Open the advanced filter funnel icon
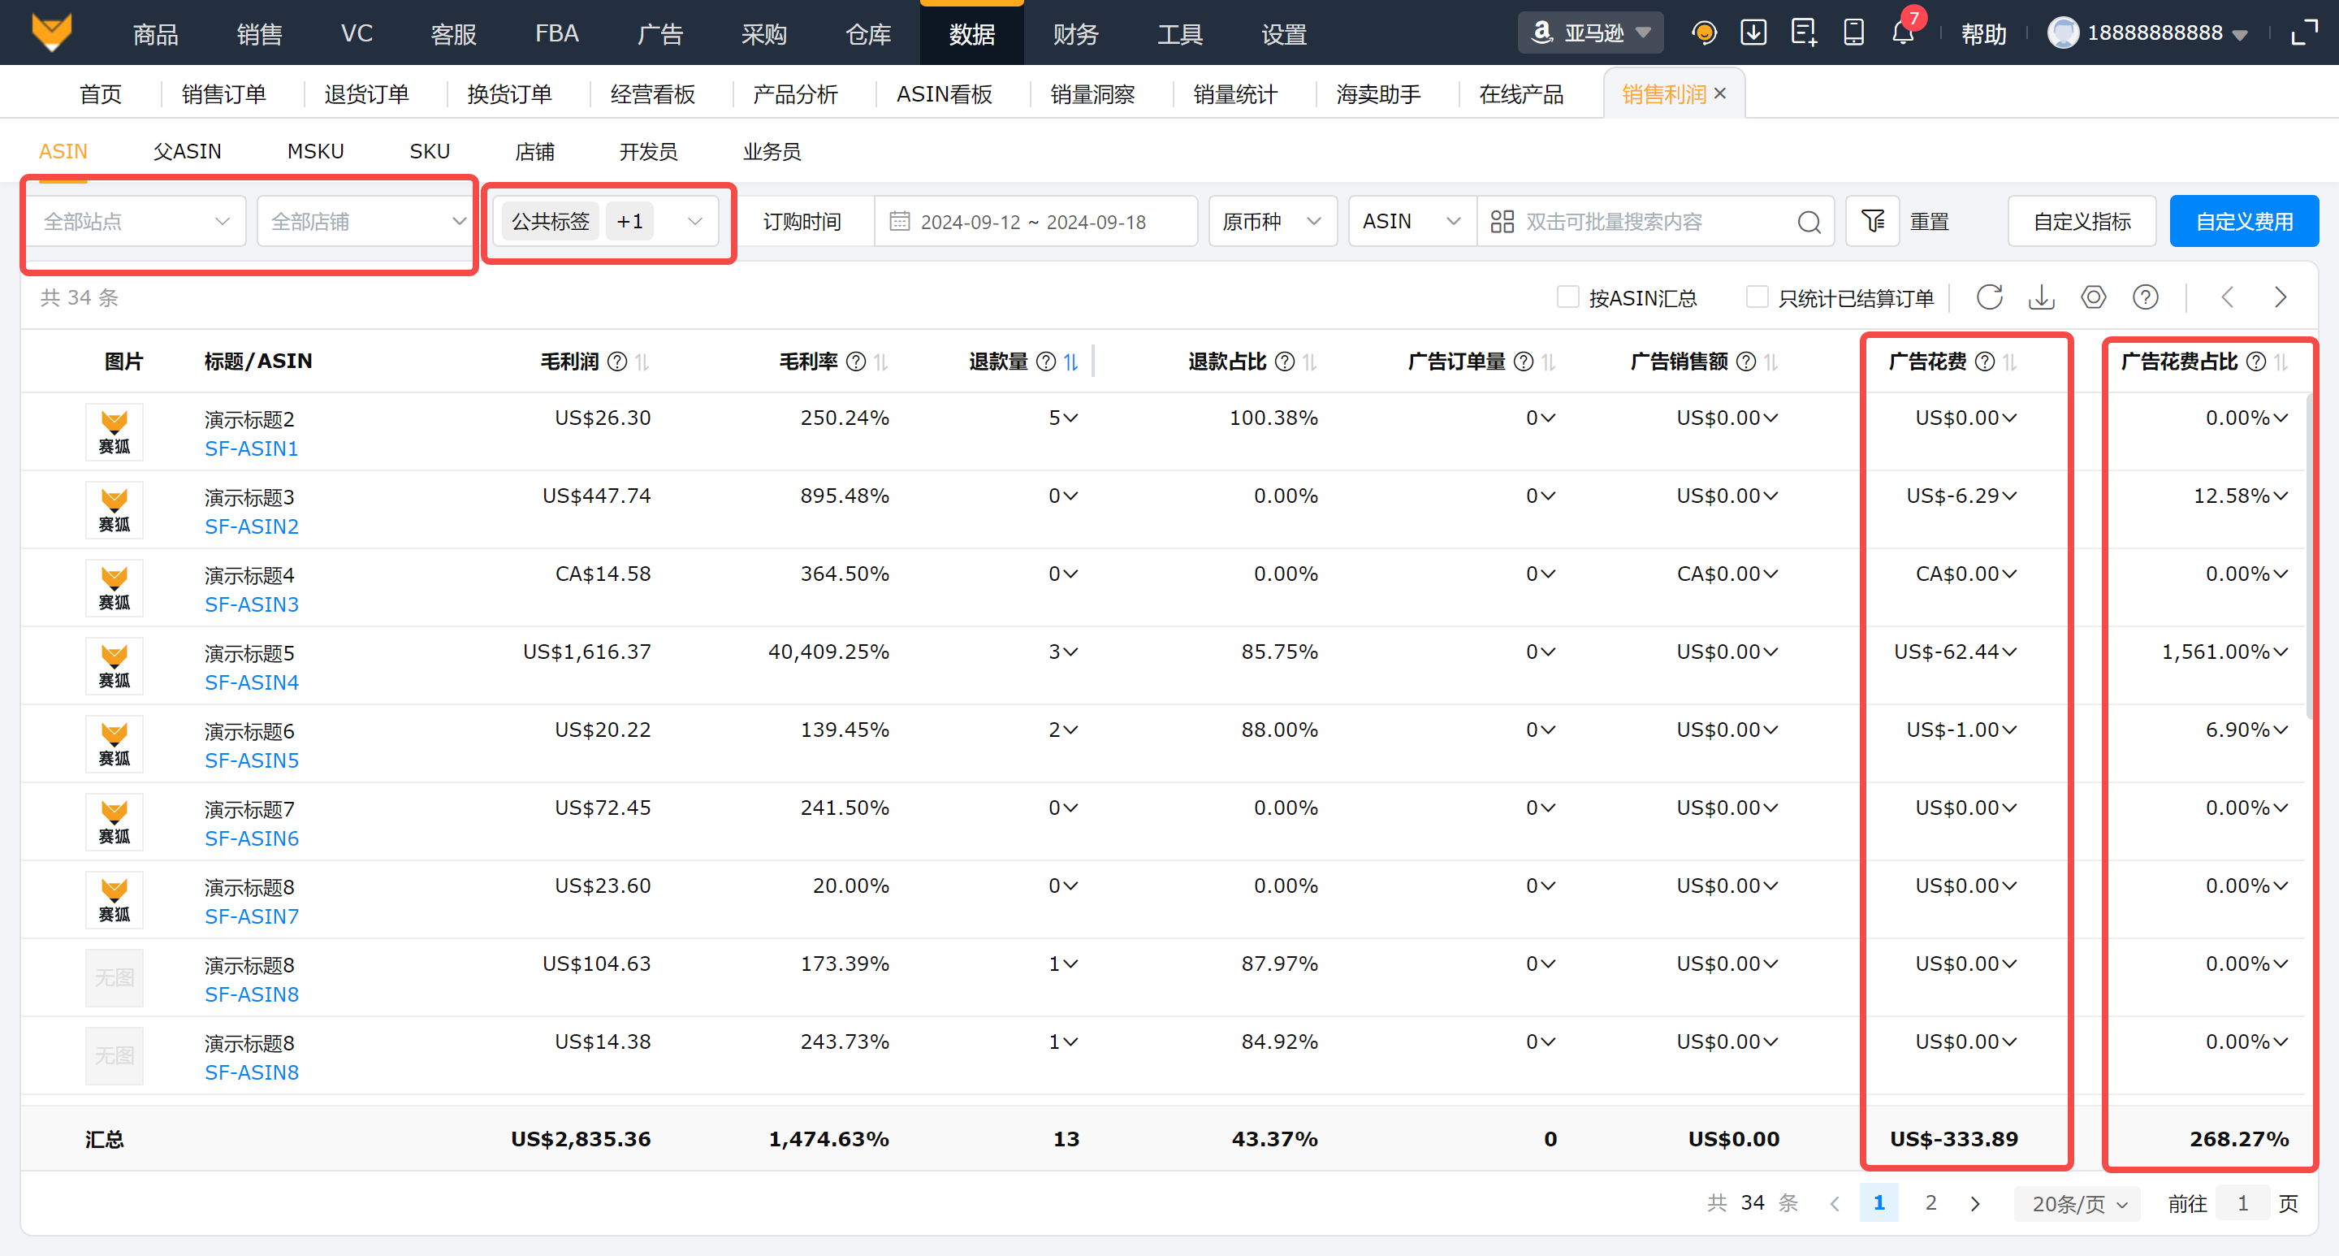Viewport: 2339px width, 1256px height. tap(1872, 221)
